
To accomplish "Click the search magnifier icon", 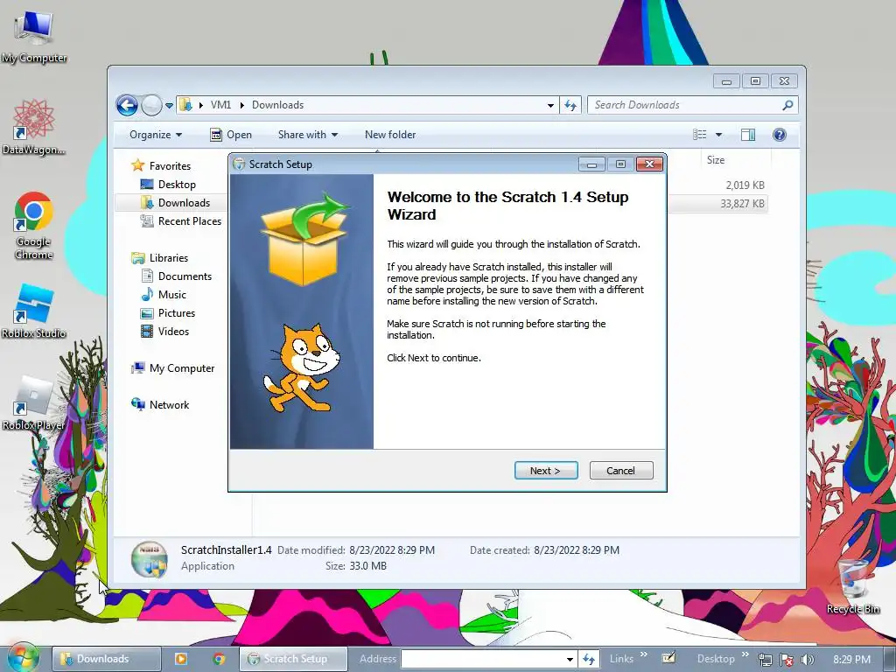I will coord(788,105).
